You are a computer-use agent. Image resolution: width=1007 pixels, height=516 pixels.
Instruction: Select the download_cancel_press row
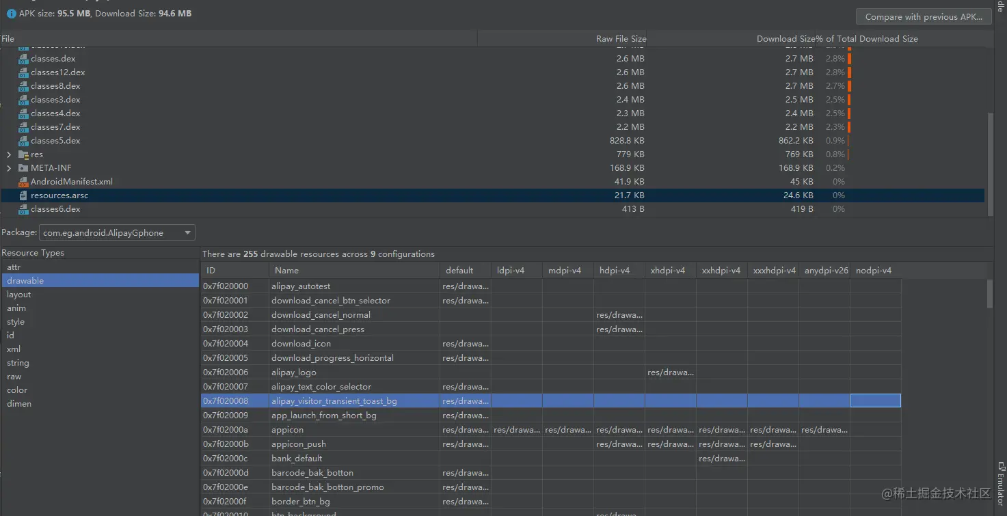coord(551,329)
